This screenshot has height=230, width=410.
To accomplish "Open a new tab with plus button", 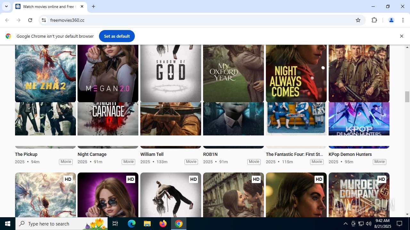I will 94,6.
